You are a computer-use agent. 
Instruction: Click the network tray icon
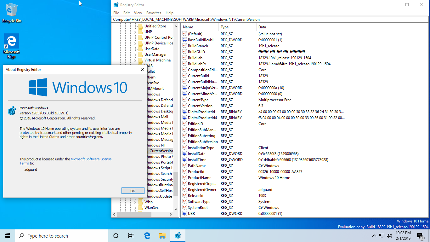point(382,236)
